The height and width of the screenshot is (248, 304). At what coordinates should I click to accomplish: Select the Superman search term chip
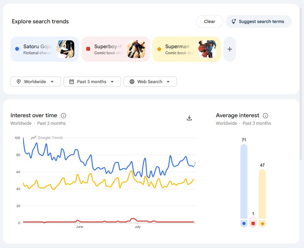click(x=186, y=49)
